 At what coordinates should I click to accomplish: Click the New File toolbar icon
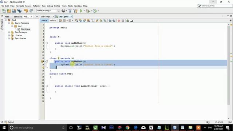tap(4, 11)
